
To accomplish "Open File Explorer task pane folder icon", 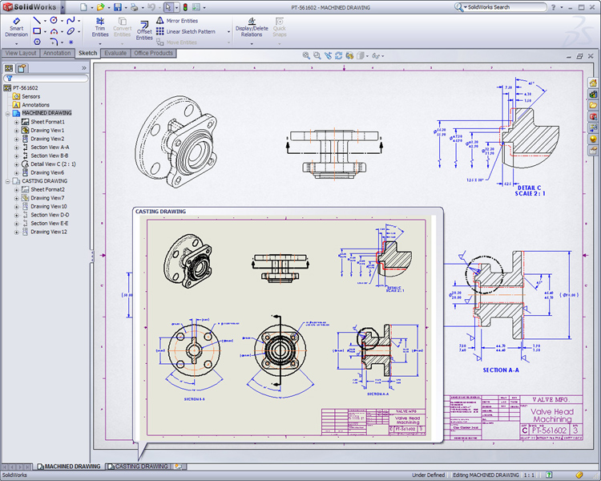I will click(x=593, y=105).
